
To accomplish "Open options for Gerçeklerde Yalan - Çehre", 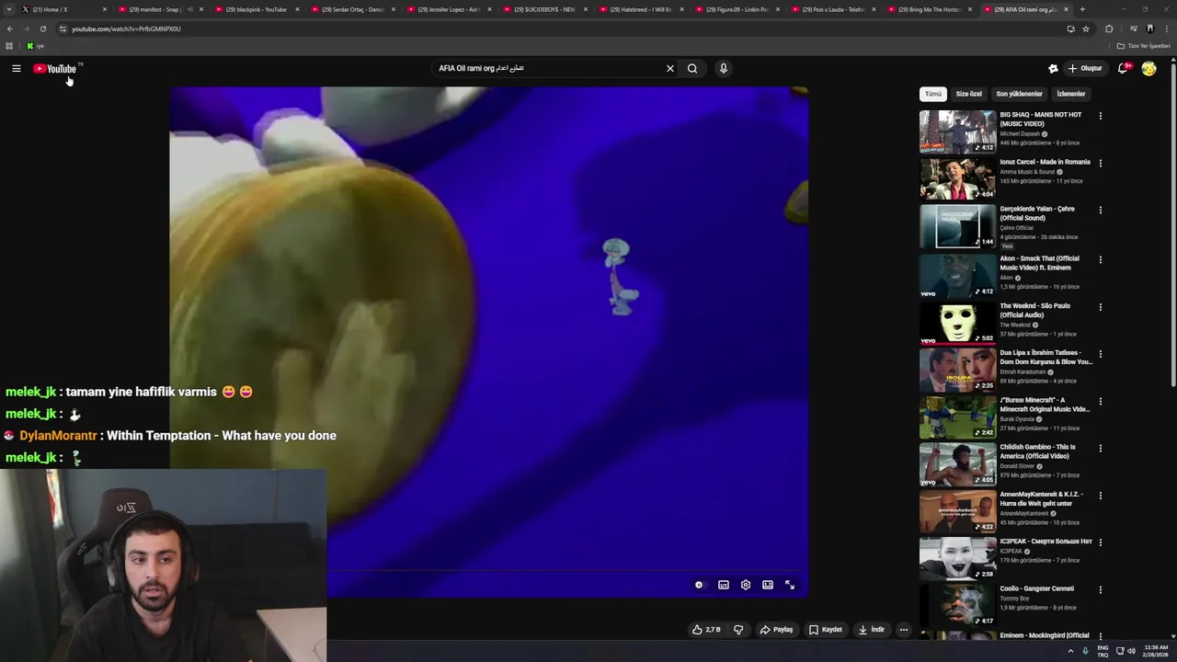I will 1100,210.
